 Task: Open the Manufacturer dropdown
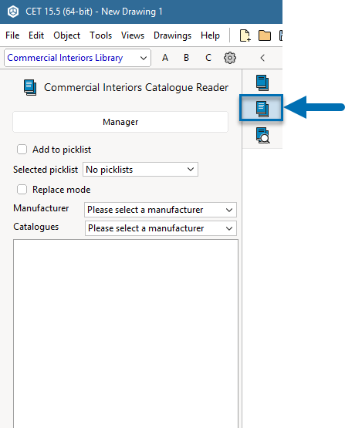pos(161,210)
